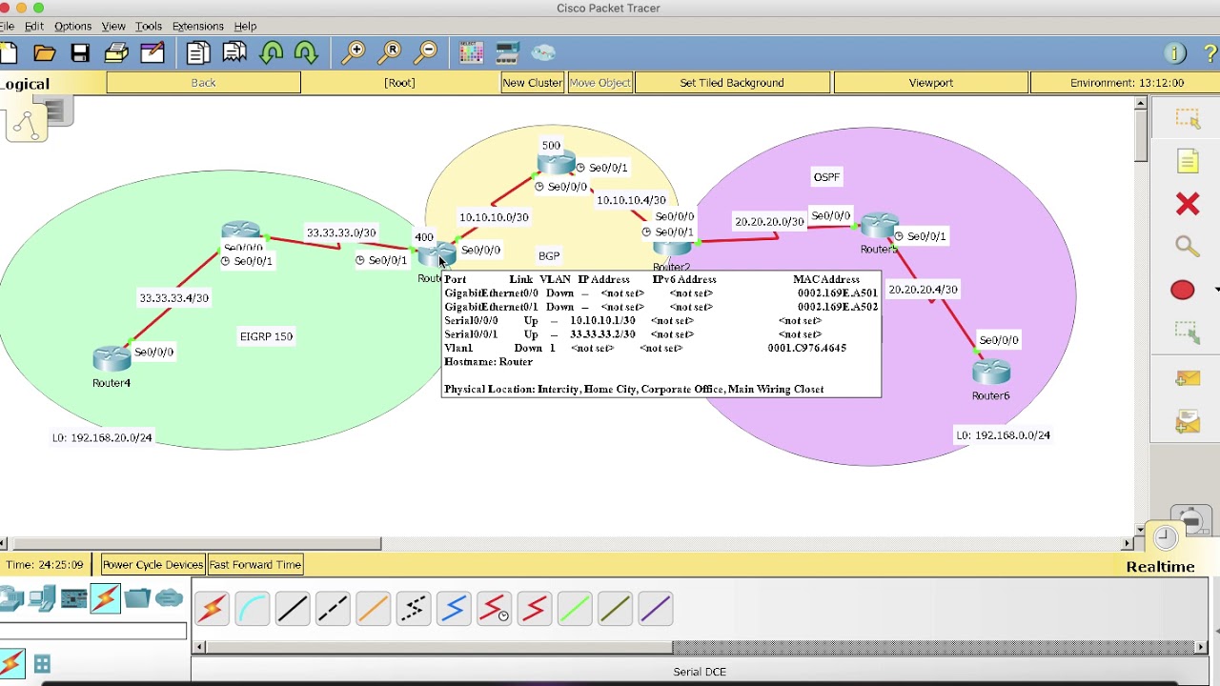Select the Components category icon
The image size is (1220, 686).
tap(73, 598)
